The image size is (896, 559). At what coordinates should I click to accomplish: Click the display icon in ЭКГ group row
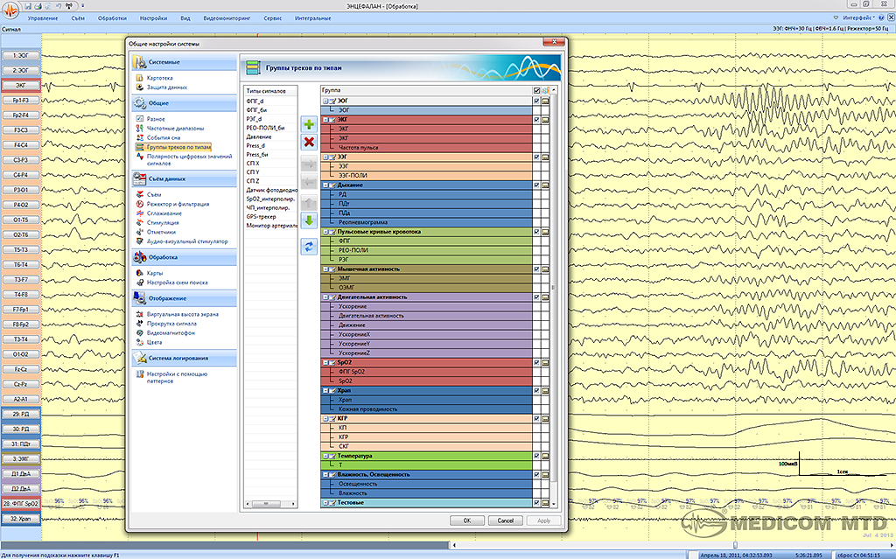tap(545, 120)
